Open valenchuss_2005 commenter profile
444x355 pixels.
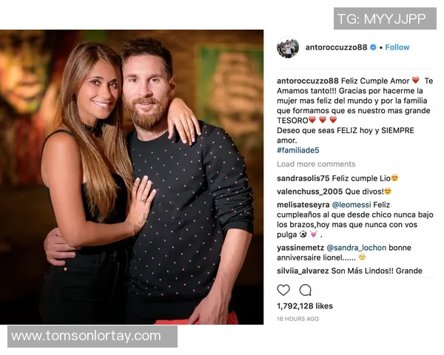click(310, 192)
